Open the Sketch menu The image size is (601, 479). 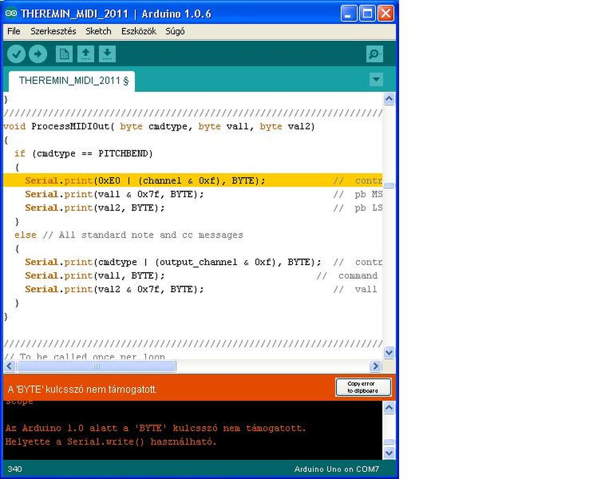[98, 31]
